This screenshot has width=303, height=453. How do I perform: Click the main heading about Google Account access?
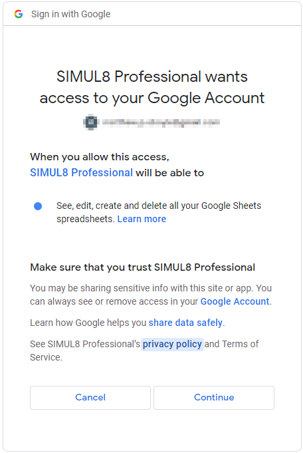(152, 87)
